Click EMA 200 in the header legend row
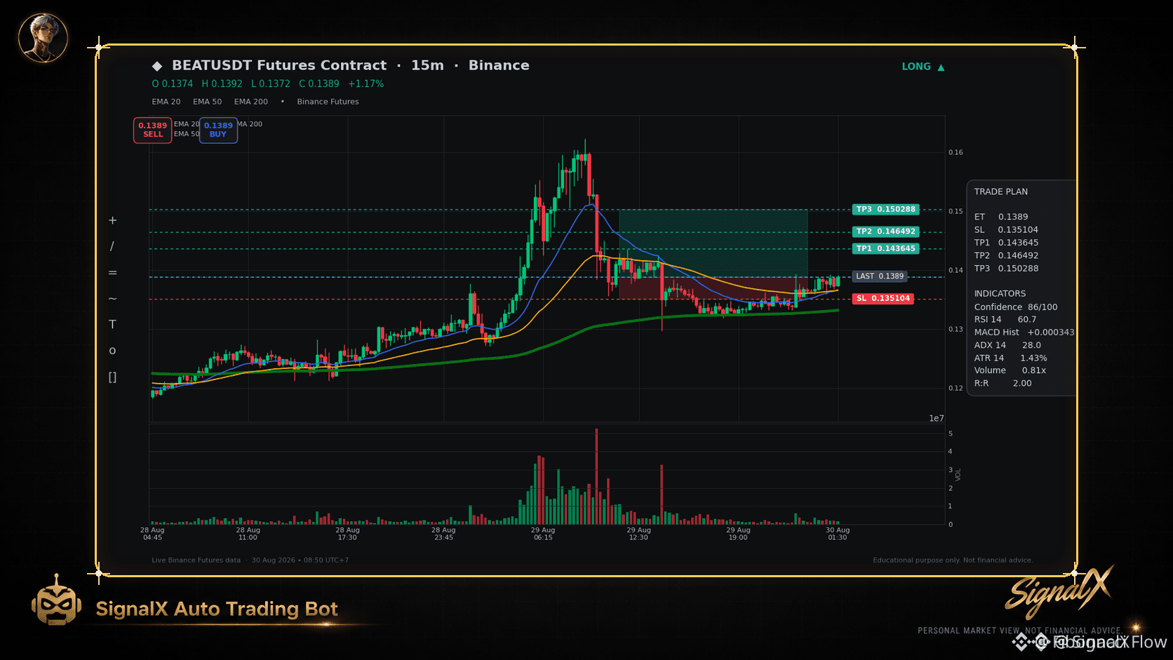Screen dimensions: 1173x660 pyautogui.click(x=251, y=102)
